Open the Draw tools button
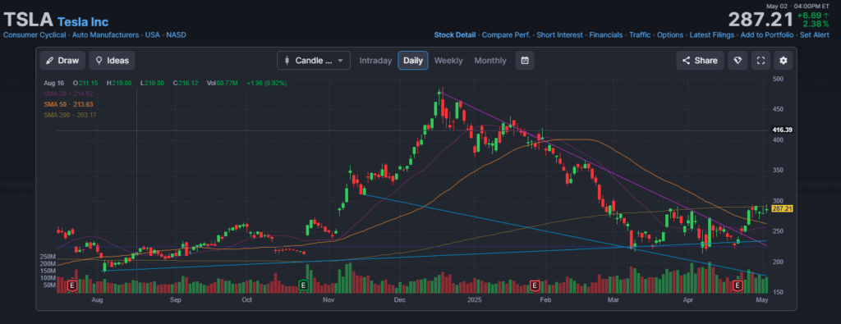This screenshot has height=324, width=841. 62,61
